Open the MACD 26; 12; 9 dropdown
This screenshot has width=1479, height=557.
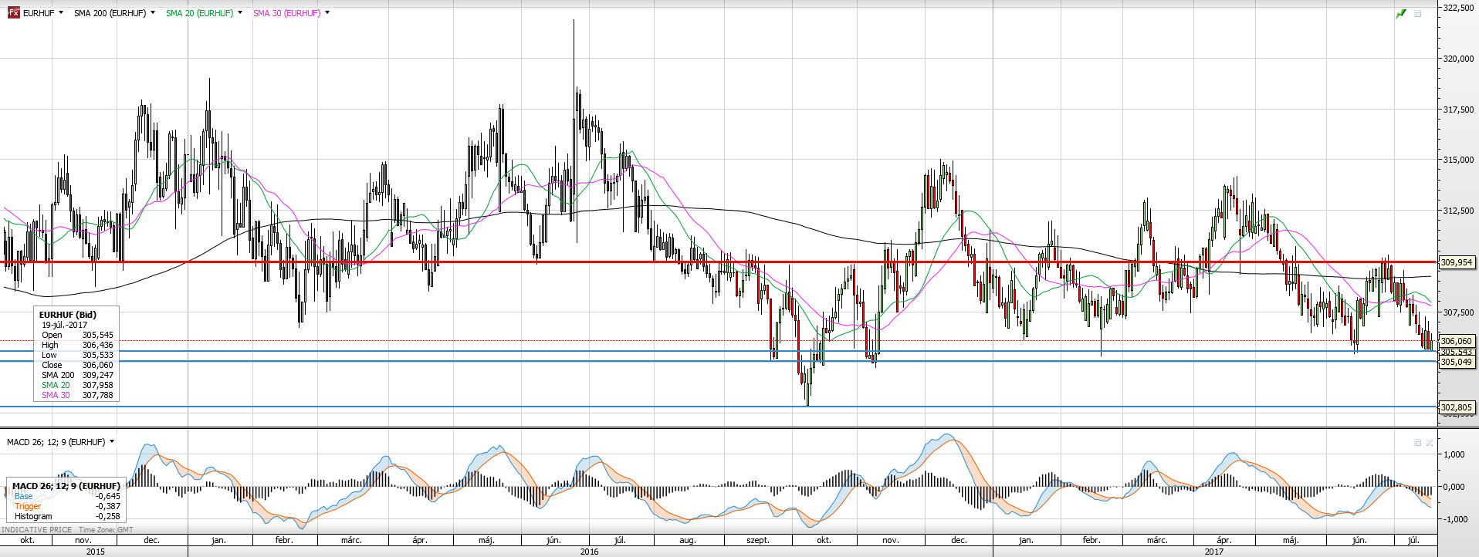click(x=112, y=442)
